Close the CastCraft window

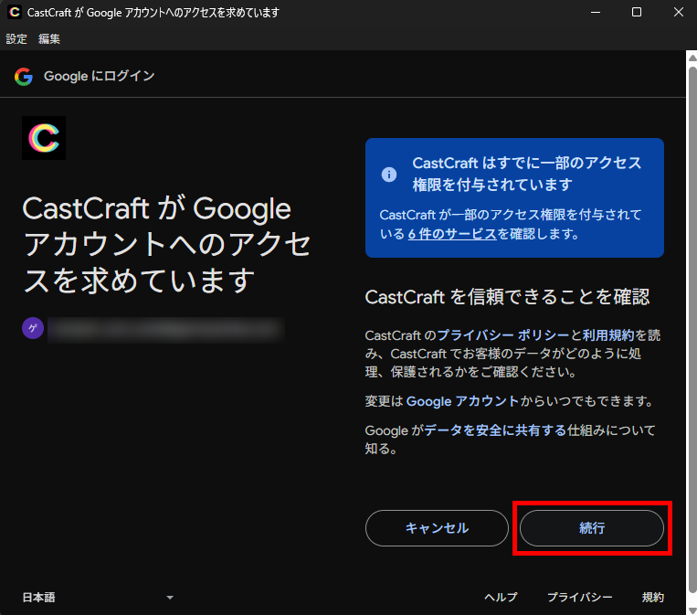(x=678, y=12)
